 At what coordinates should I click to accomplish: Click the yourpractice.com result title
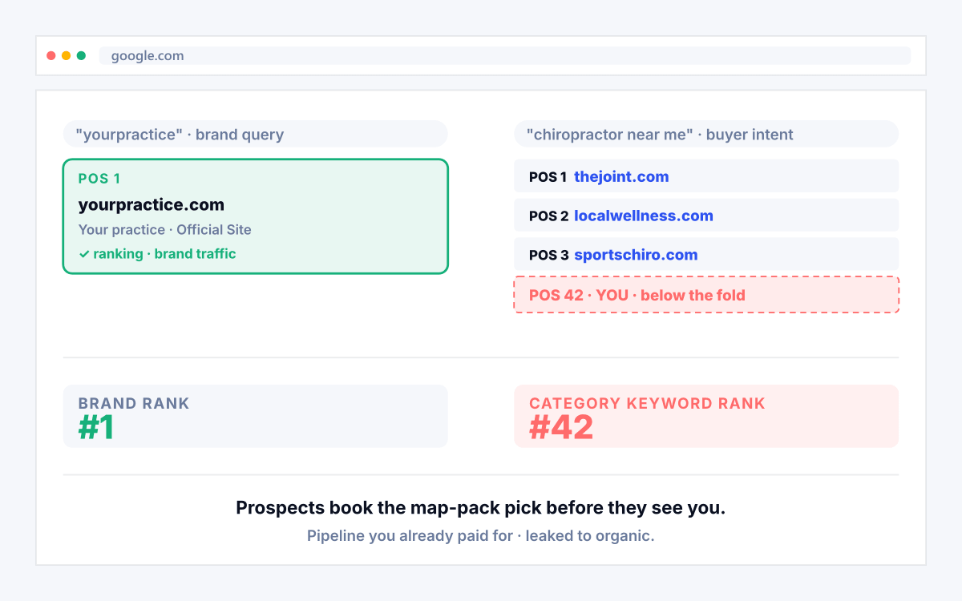[x=152, y=205]
